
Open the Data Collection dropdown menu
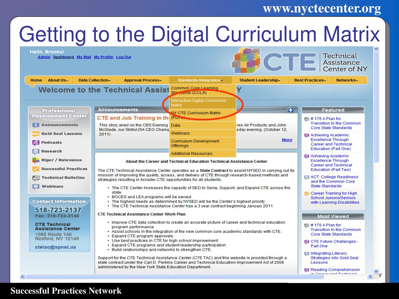pos(94,80)
